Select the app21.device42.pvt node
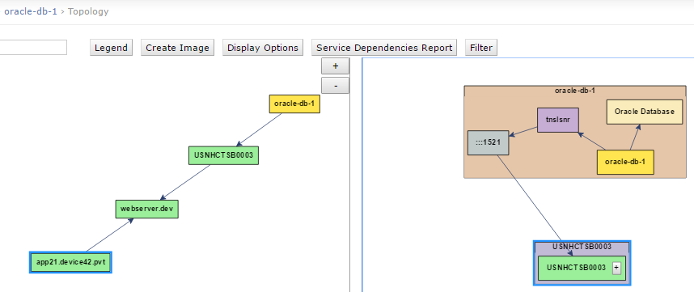This screenshot has width=694, height=292. click(x=71, y=262)
